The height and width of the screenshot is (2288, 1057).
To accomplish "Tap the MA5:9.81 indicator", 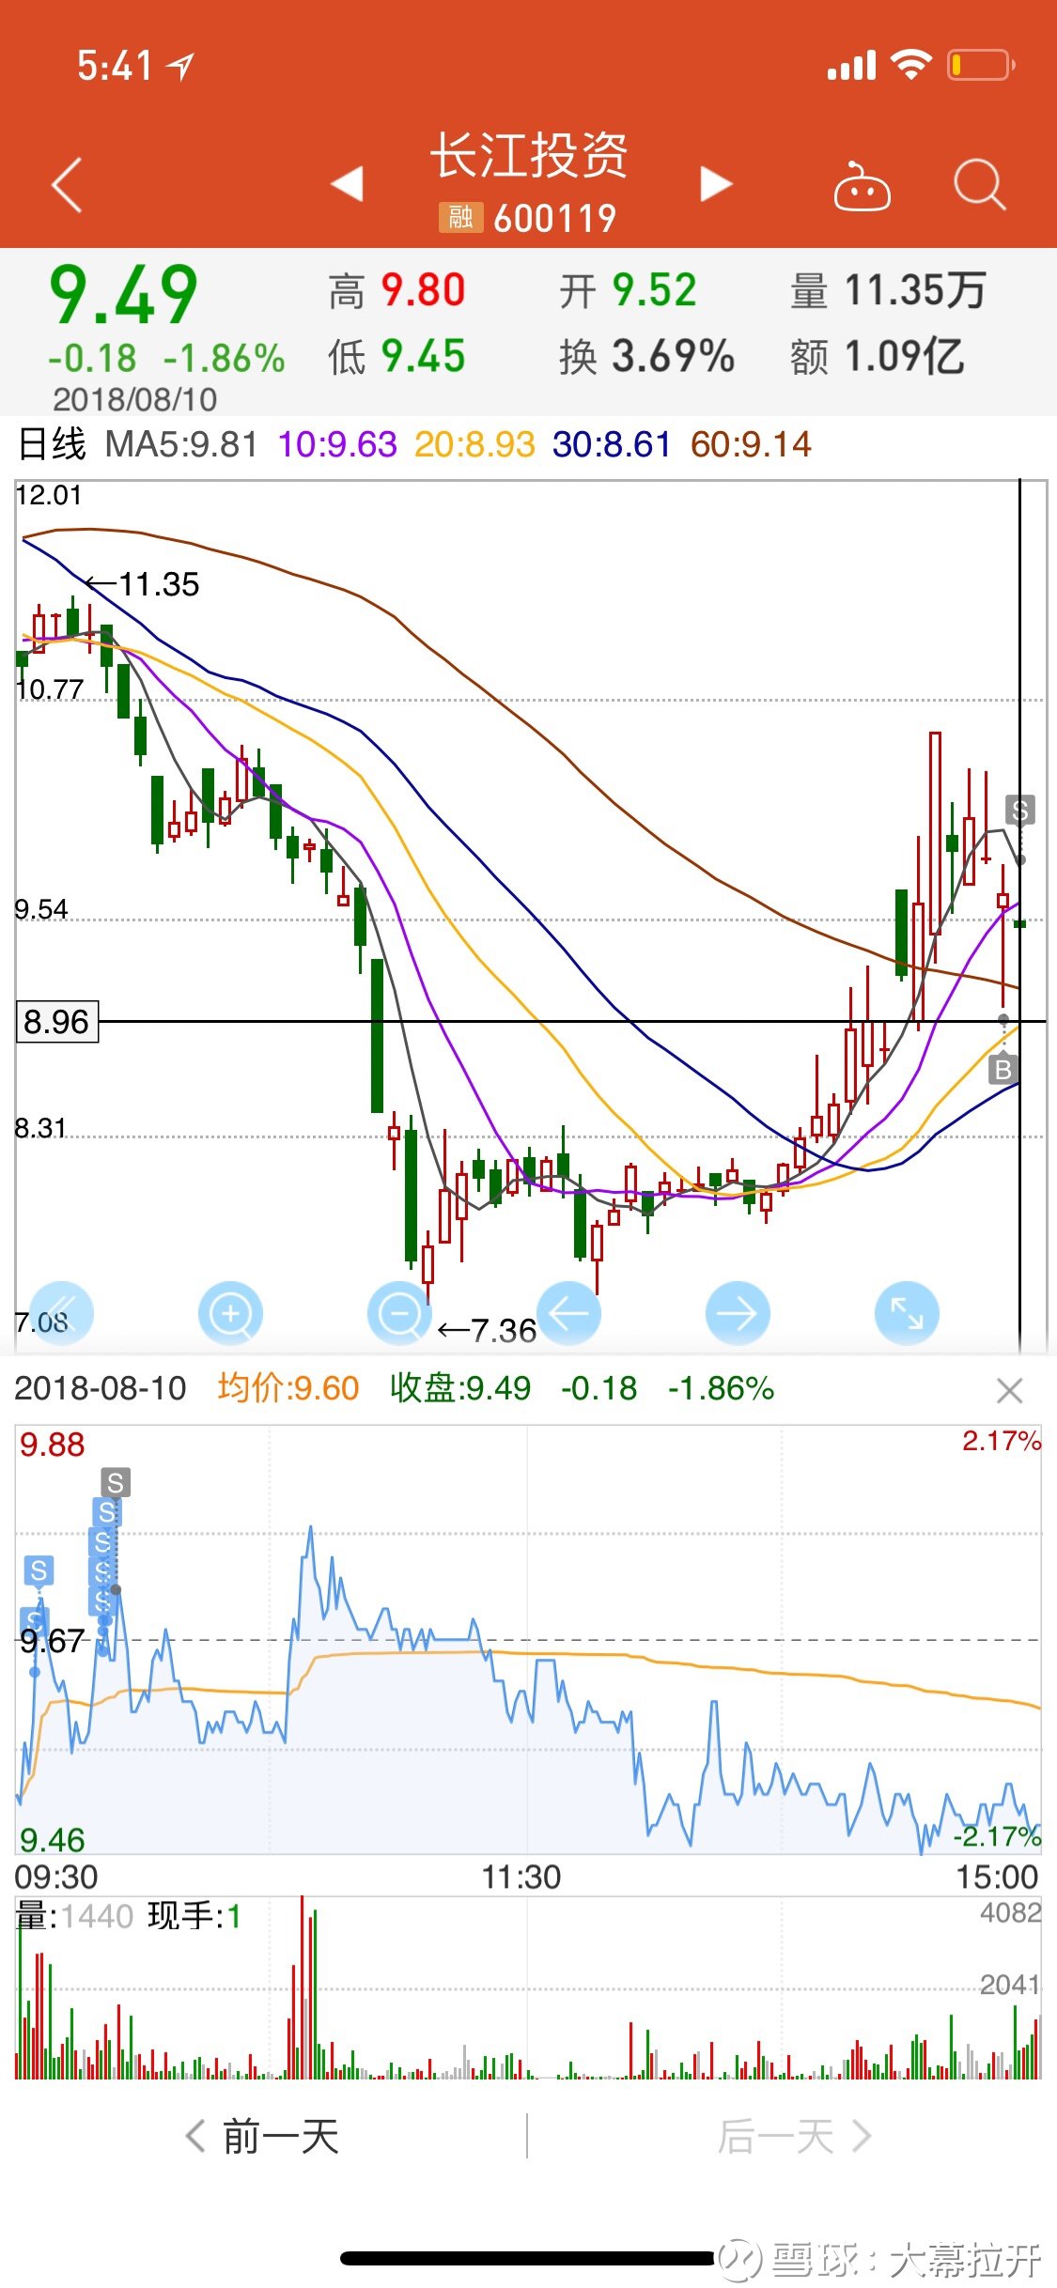I will coord(181,444).
